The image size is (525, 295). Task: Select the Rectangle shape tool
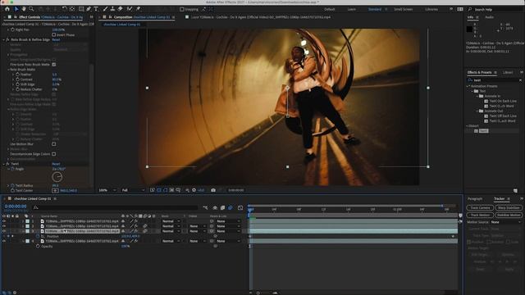(x=81, y=9)
